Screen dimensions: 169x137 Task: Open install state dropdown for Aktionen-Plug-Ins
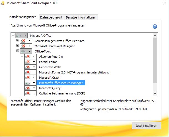tap(30, 57)
